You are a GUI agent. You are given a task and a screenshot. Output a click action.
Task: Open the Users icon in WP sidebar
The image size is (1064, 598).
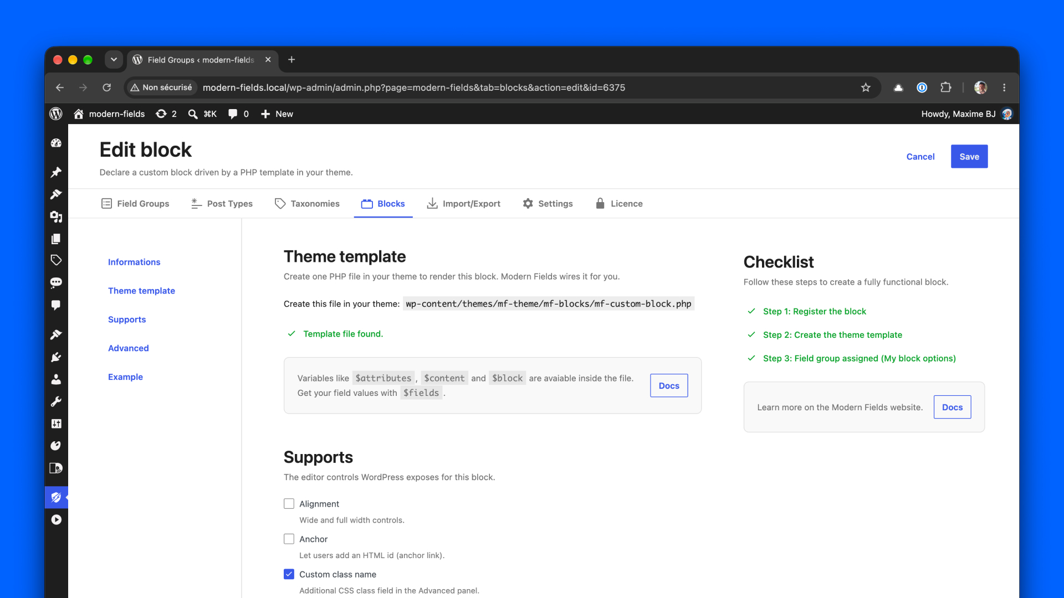56,379
